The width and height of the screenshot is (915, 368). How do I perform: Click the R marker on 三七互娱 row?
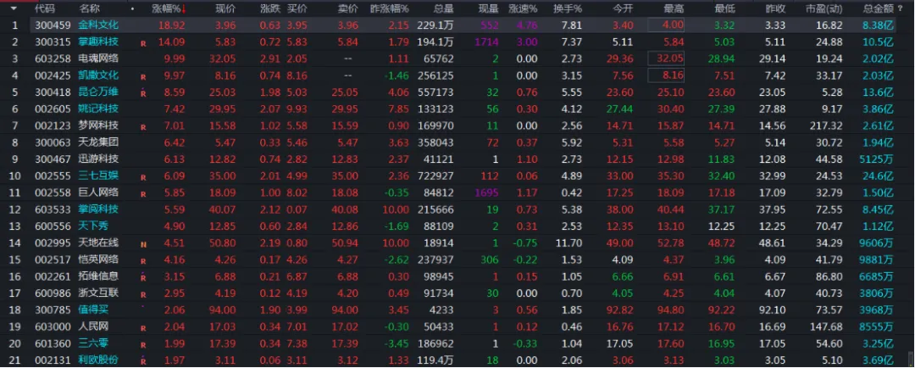[143, 177]
